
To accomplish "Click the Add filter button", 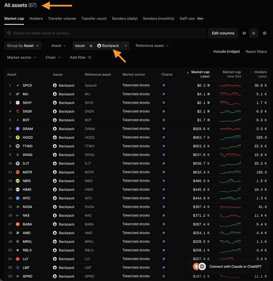I will (x=81, y=57).
